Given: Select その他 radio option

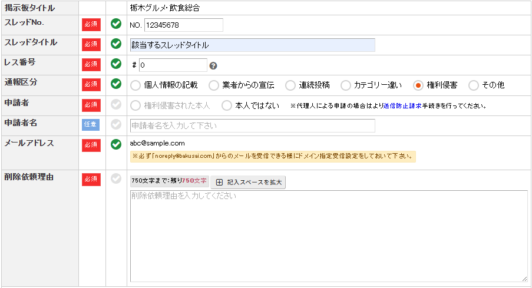Looking at the screenshot, I should coord(474,85).
